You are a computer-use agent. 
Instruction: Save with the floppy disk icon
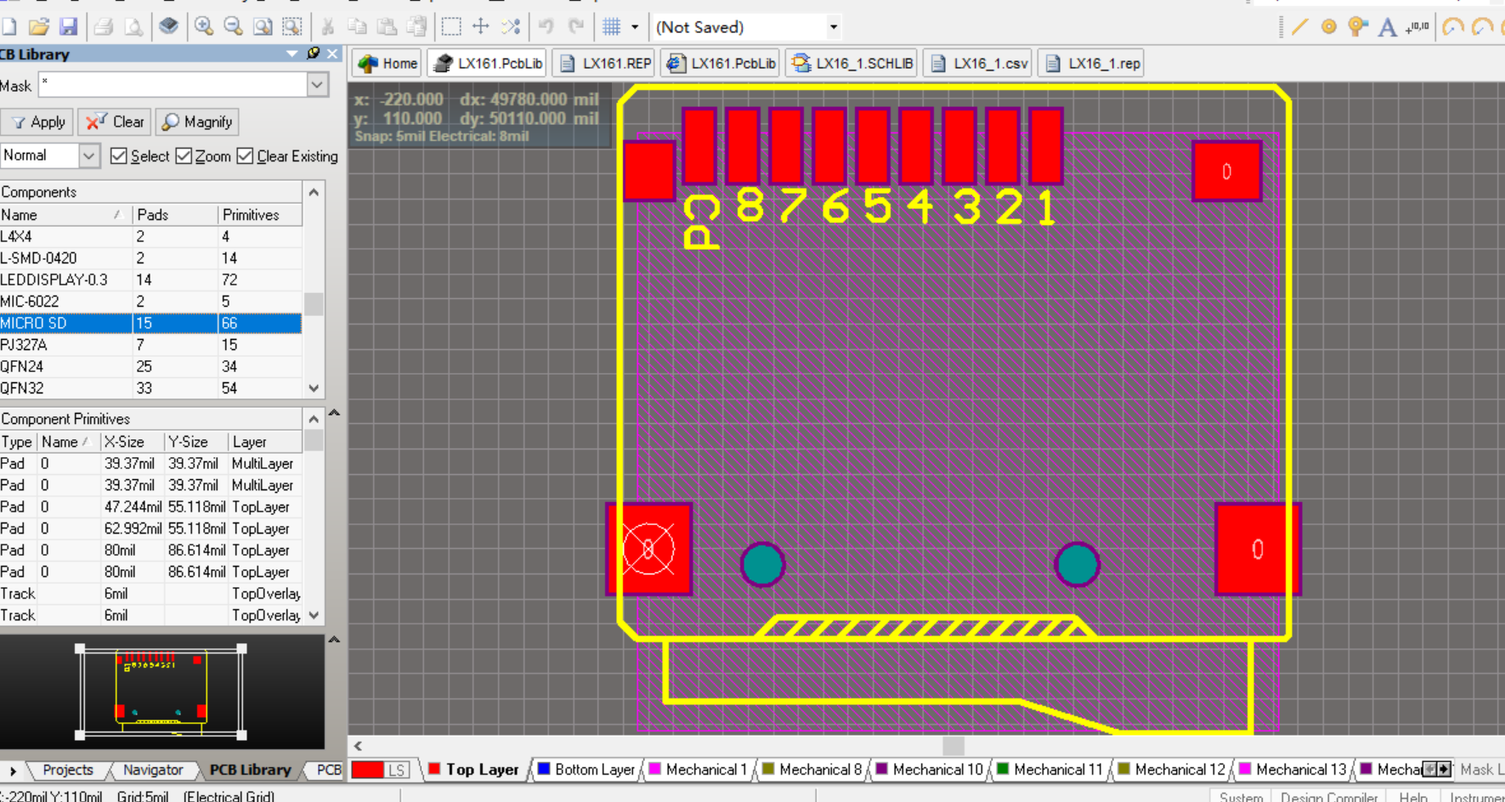click(x=68, y=26)
